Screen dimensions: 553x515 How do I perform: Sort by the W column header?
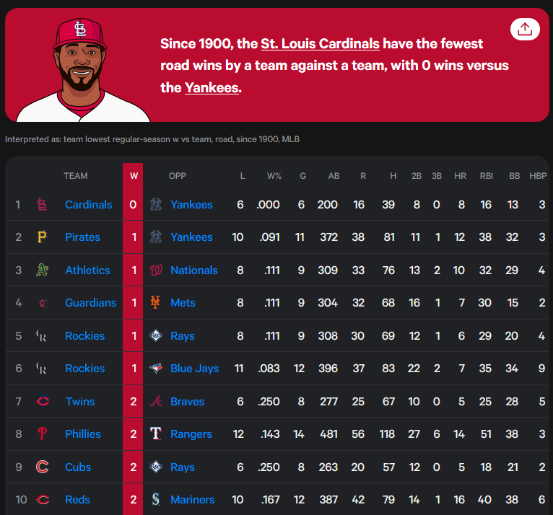pyautogui.click(x=134, y=176)
